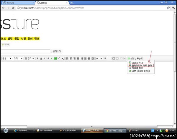Insert numbered list
The width and height of the screenshot is (177, 139).
(x=82, y=58)
